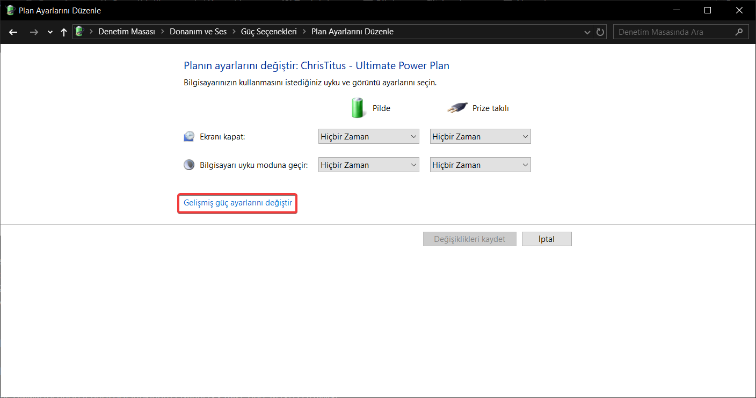Image resolution: width=756 pixels, height=398 pixels.
Task: Open Ekranı kapat dropdown for Prize takılı
Action: 481,136
